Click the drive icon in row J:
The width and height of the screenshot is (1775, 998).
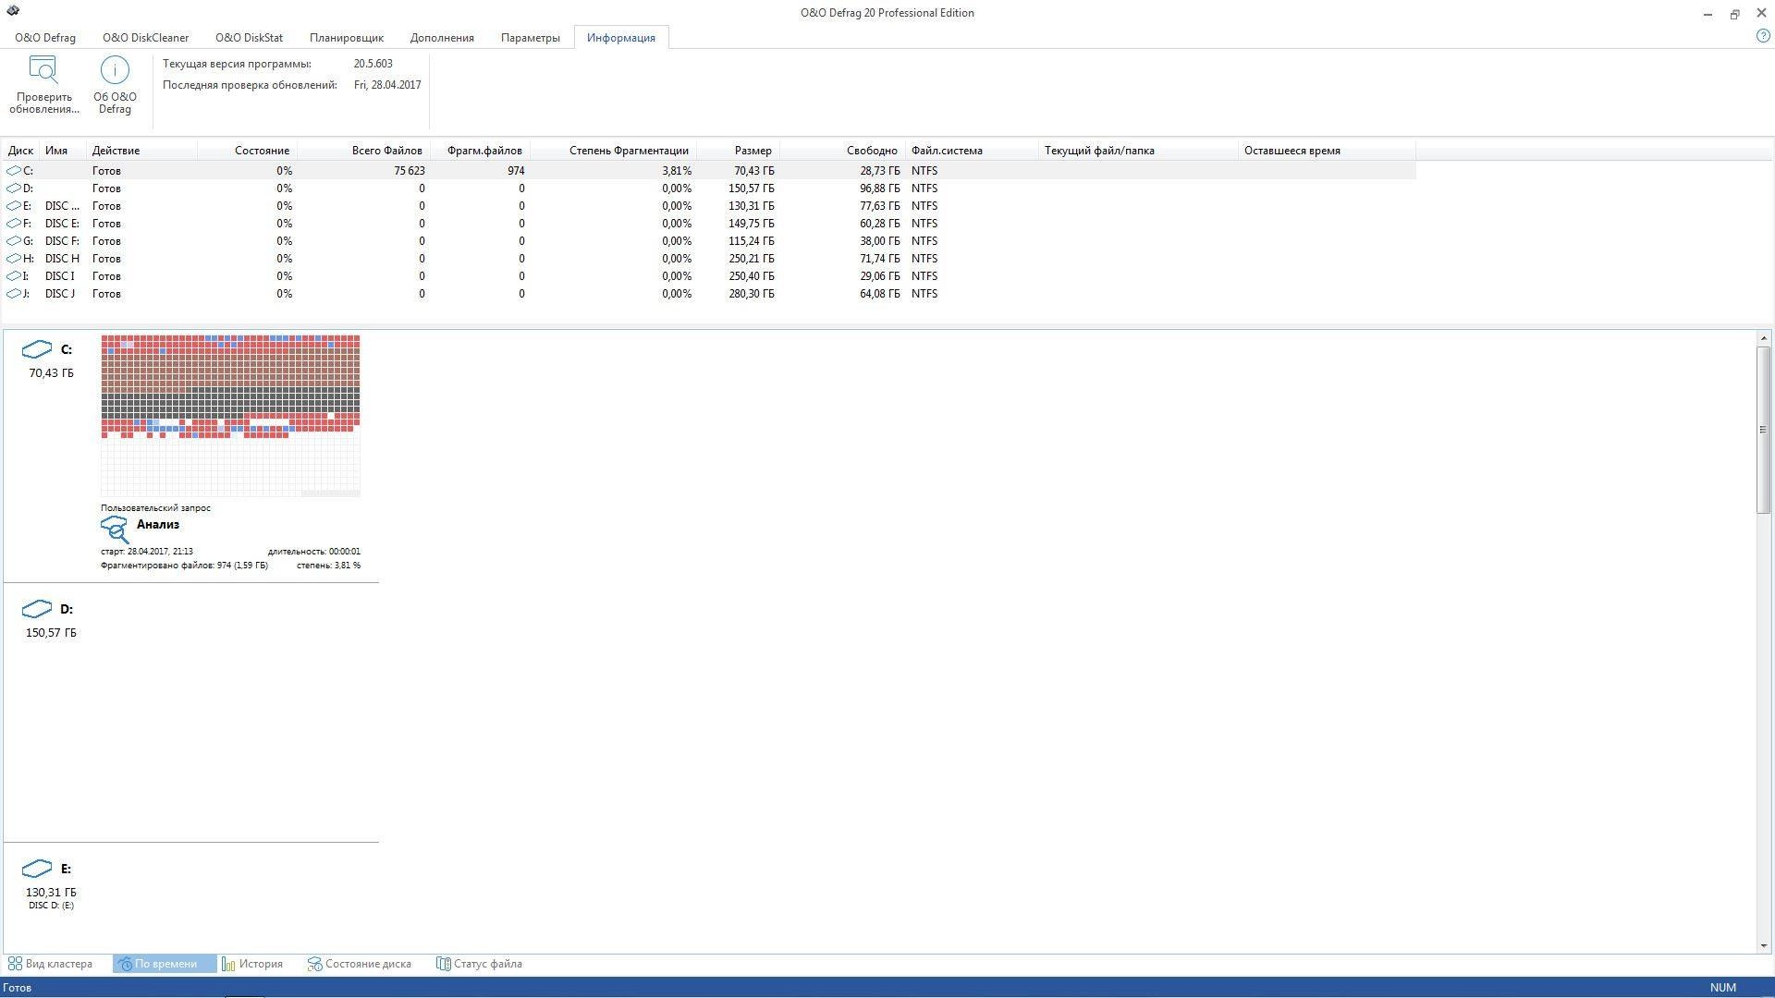pyautogui.click(x=14, y=294)
